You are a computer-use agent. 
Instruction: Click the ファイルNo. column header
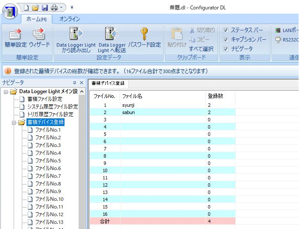[105, 96]
